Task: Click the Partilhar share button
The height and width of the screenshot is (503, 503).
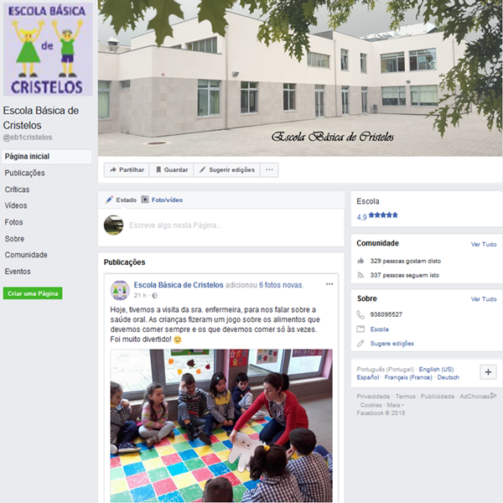Action: coord(127,169)
